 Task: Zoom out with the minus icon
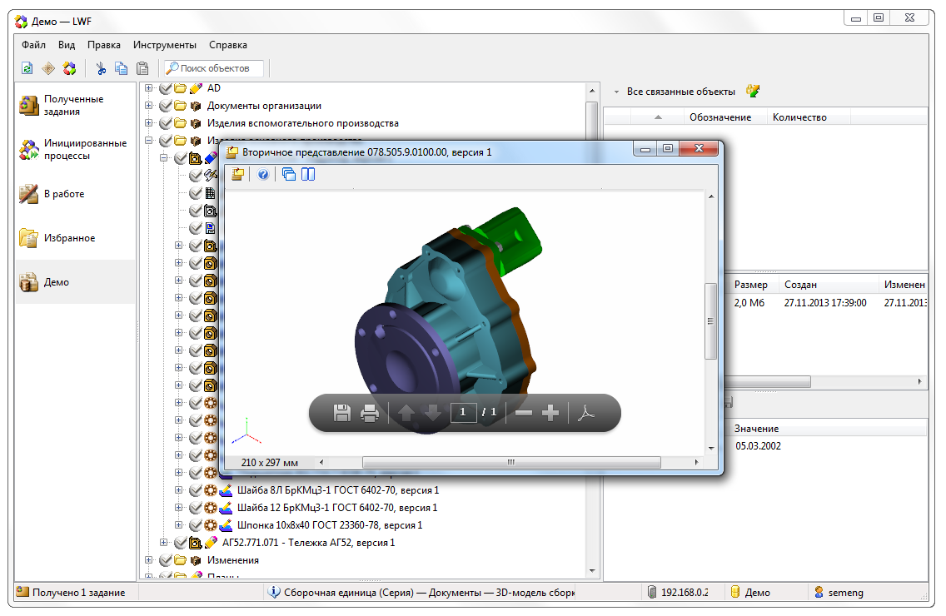[x=524, y=413]
